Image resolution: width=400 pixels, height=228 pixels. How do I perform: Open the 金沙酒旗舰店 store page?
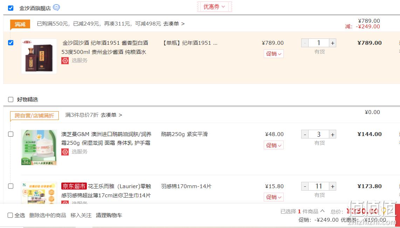click(35, 8)
